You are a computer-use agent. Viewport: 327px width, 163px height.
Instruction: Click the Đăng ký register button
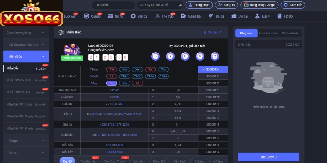pyautogui.click(x=226, y=5)
